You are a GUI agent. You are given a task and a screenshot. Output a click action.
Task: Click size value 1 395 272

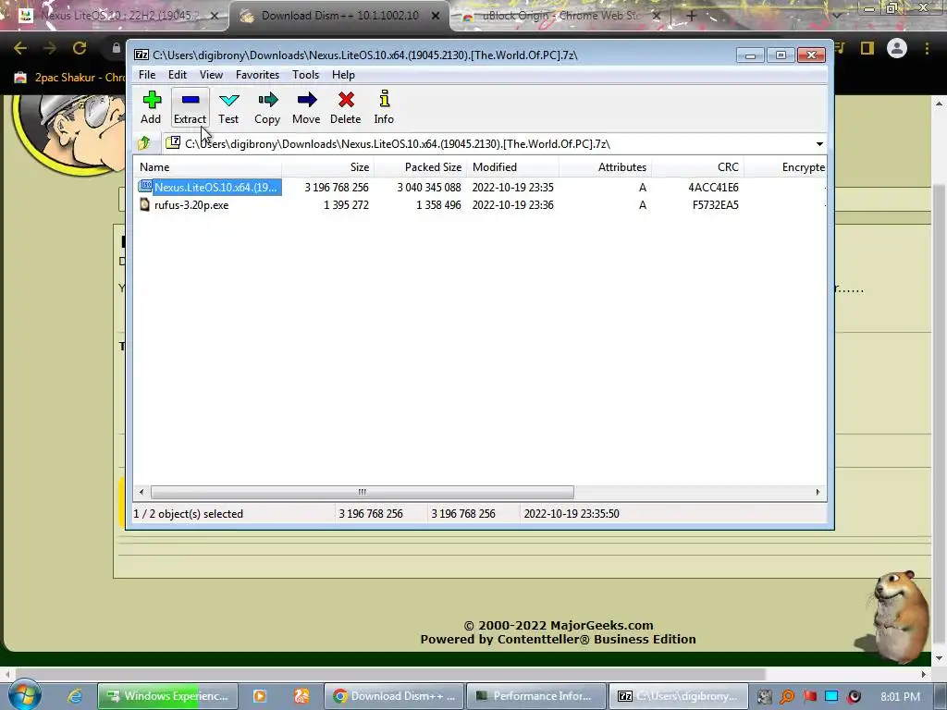coord(346,205)
